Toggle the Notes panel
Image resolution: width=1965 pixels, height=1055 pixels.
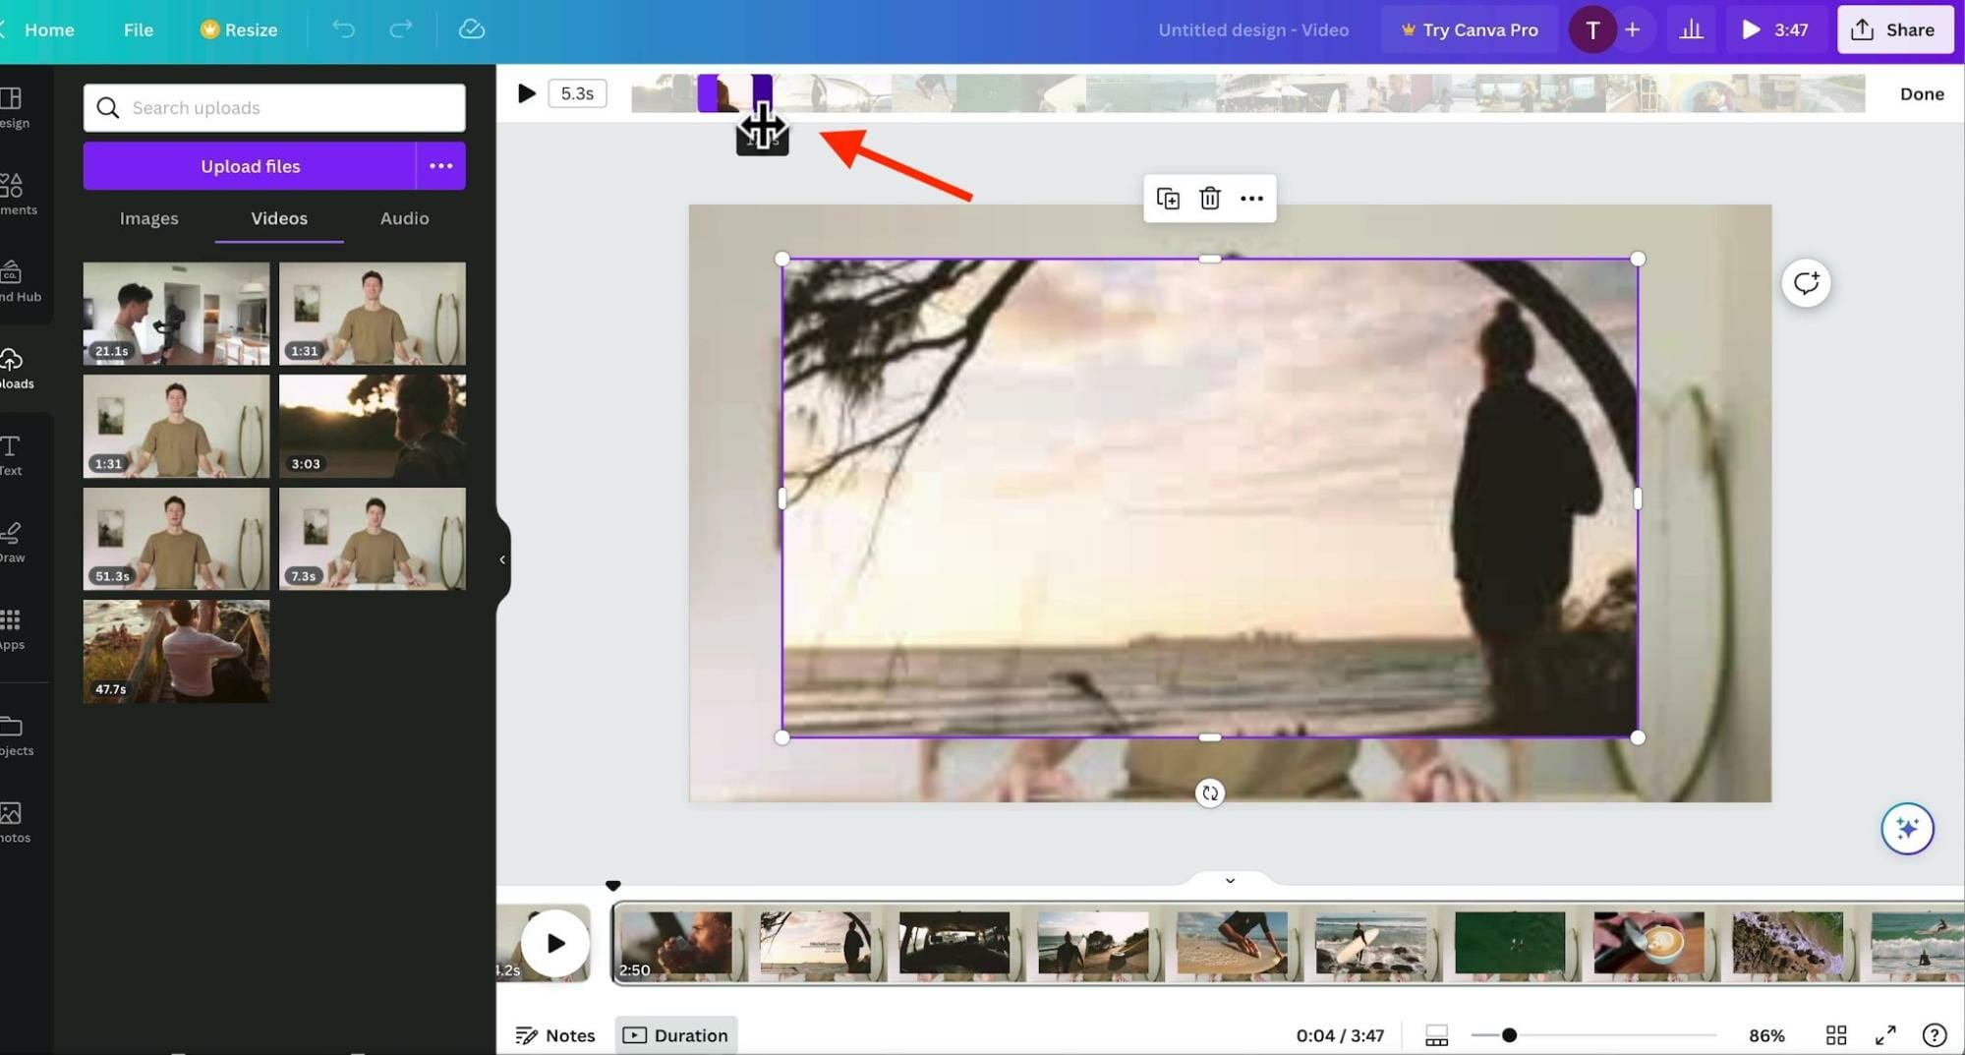(555, 1035)
